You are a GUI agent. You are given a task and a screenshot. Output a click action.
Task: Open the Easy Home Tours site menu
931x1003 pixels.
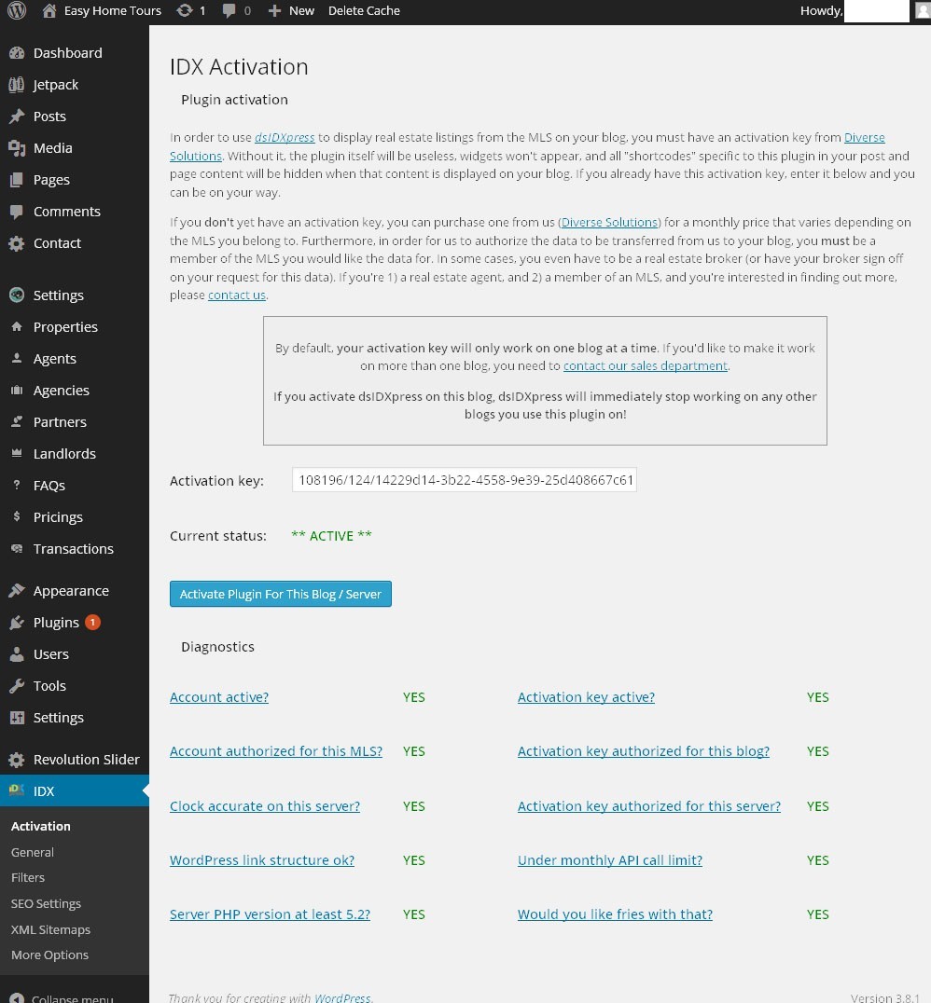pos(112,11)
